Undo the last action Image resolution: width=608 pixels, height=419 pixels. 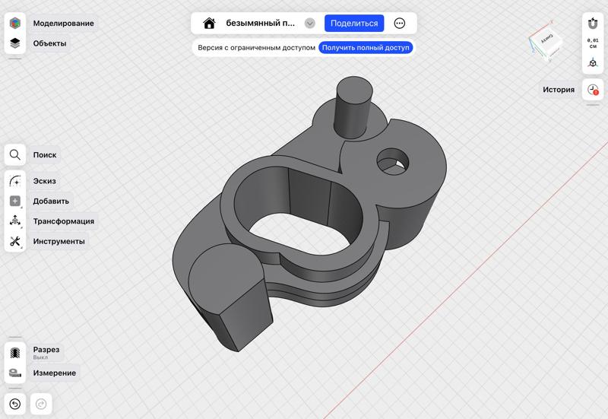[15, 405]
